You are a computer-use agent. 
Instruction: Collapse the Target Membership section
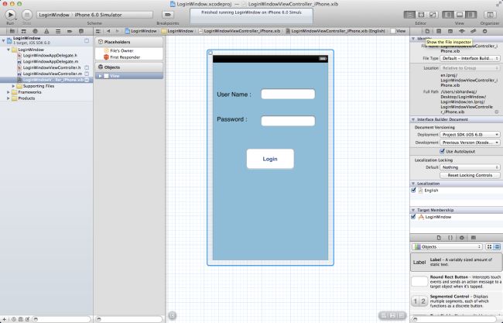tap(413, 210)
